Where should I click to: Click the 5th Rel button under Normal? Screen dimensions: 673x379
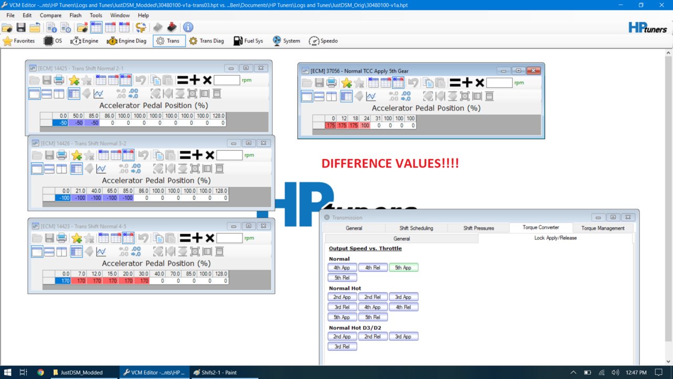pos(342,277)
